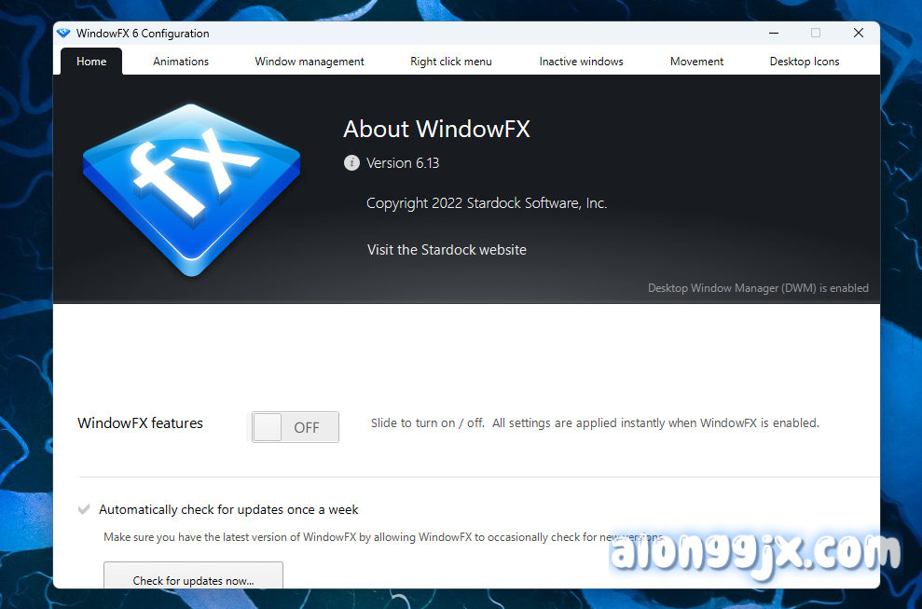The height and width of the screenshot is (609, 922).
Task: Click the Copyright 2022 Stardock Software text
Action: [486, 203]
